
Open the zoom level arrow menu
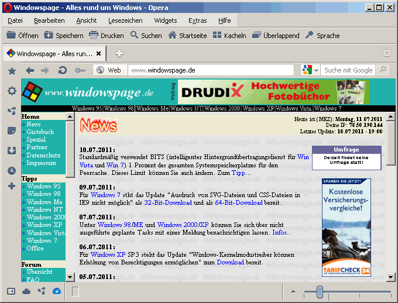(x=294, y=291)
